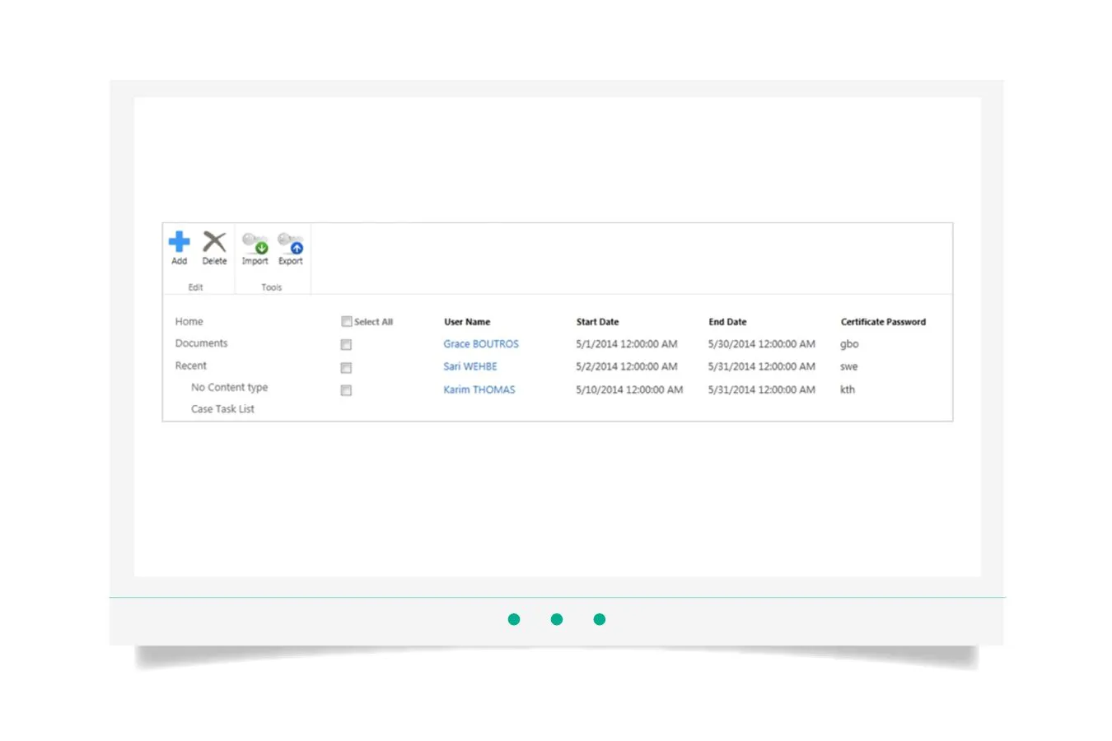Screen dimensions: 1112x741
Task: Open Documents in the side navigation
Action: pyautogui.click(x=201, y=343)
